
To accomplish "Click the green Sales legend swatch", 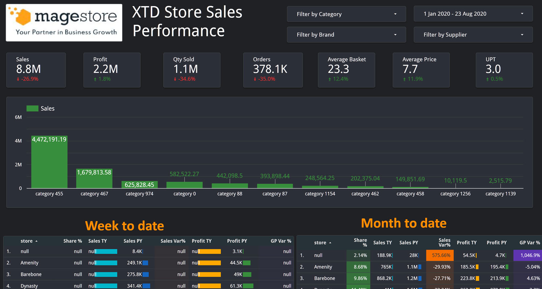I will 33,108.
